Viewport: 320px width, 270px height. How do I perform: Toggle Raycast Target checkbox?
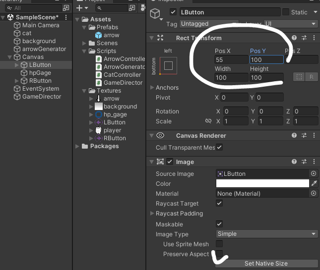pyautogui.click(x=219, y=203)
